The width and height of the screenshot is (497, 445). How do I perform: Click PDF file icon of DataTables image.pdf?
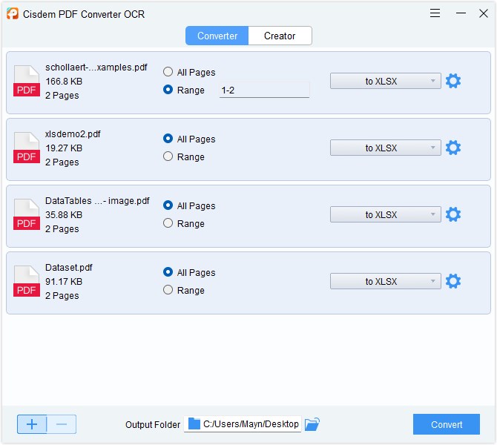click(26, 214)
